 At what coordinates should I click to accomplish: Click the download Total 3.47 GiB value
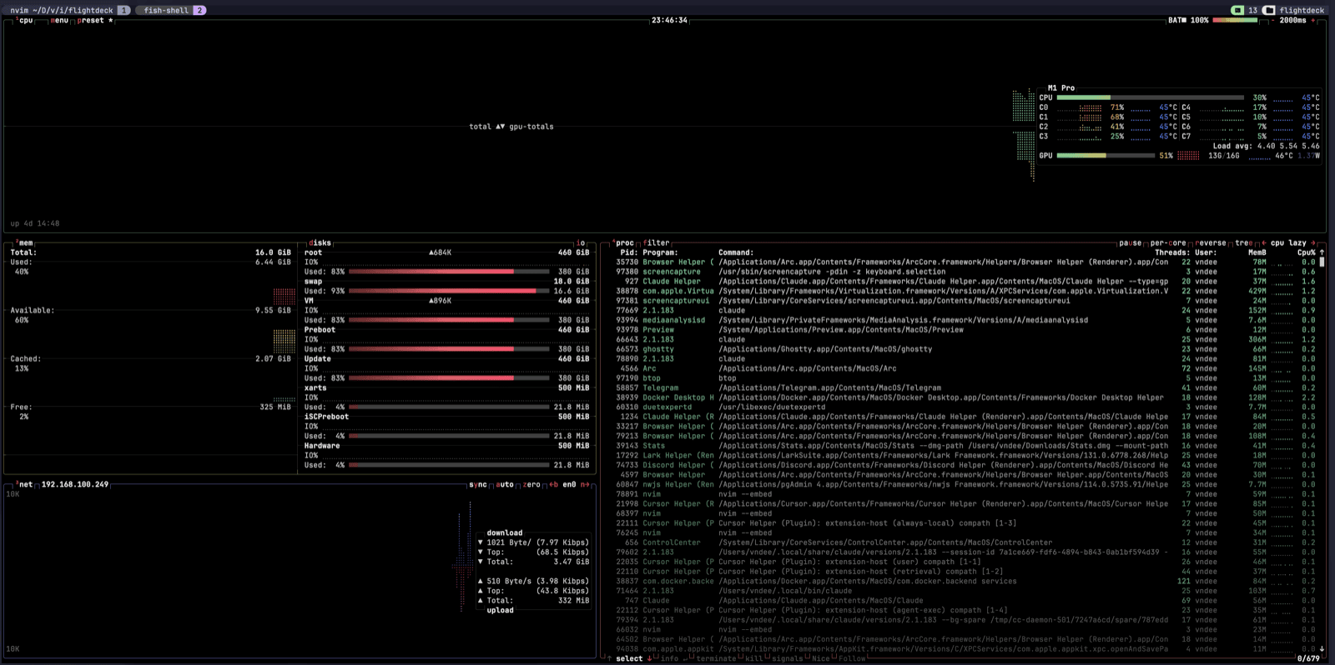pos(571,562)
